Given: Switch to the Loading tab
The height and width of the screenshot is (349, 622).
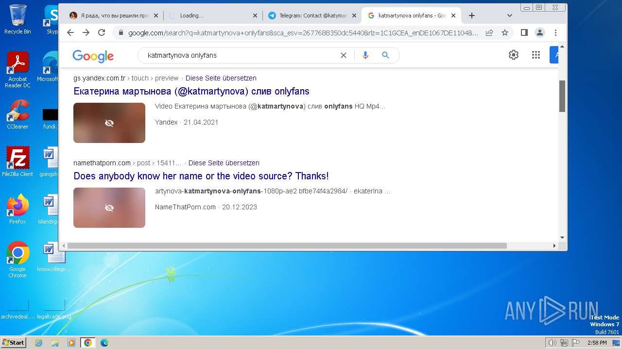Looking at the screenshot, I should [x=212, y=16].
